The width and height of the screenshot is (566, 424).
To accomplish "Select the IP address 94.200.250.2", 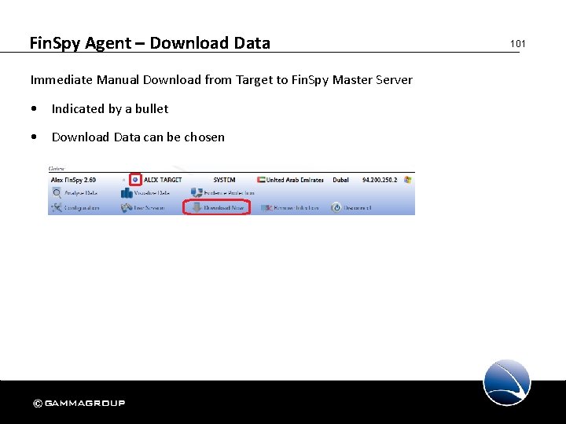I will point(380,180).
